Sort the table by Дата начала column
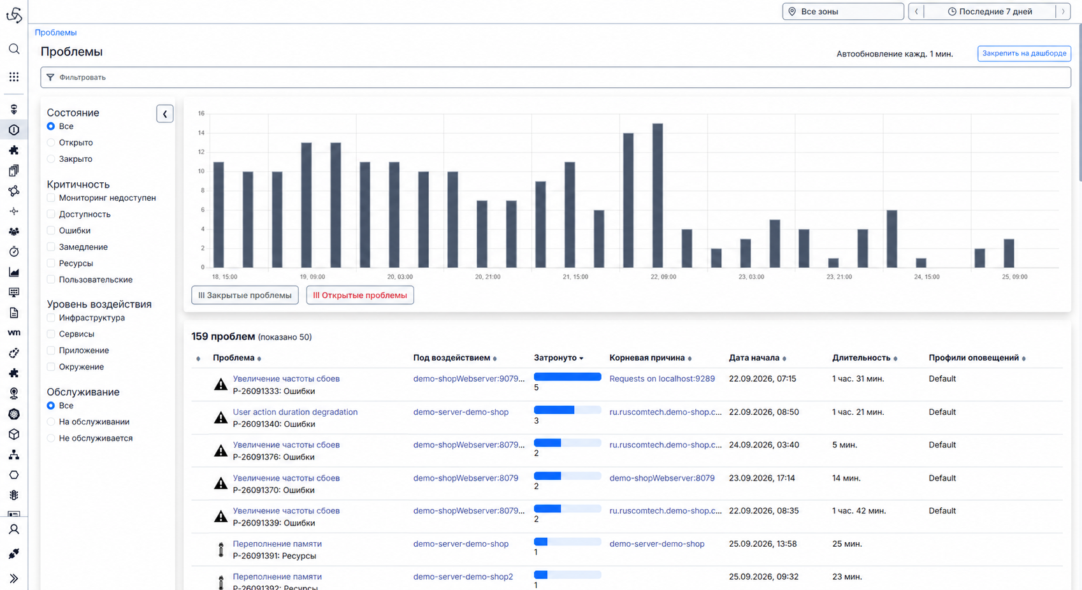This screenshot has width=1082, height=590. pyautogui.click(x=758, y=358)
